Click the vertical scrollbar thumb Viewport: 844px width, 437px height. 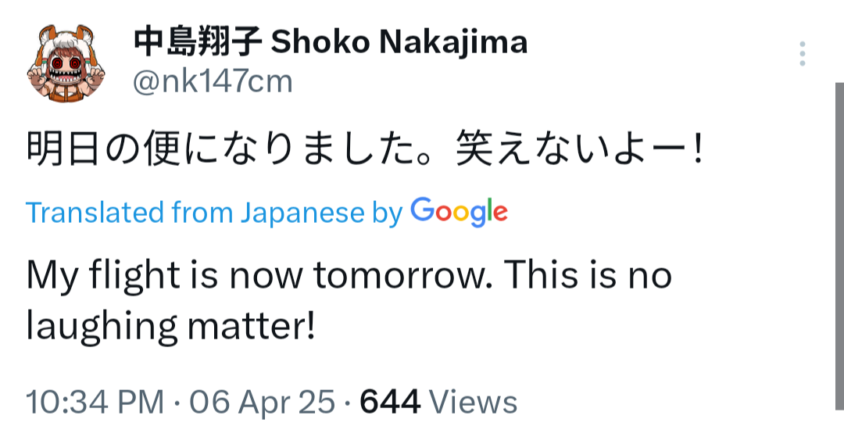[839, 258]
